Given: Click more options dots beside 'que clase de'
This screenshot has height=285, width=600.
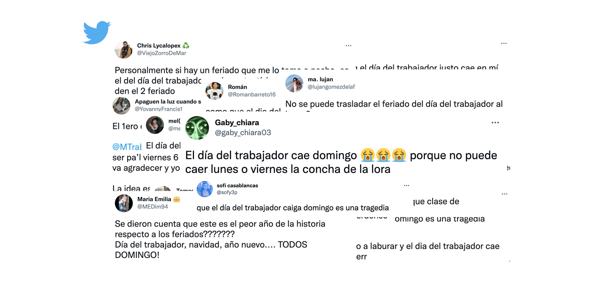Looking at the screenshot, I should [x=504, y=194].
